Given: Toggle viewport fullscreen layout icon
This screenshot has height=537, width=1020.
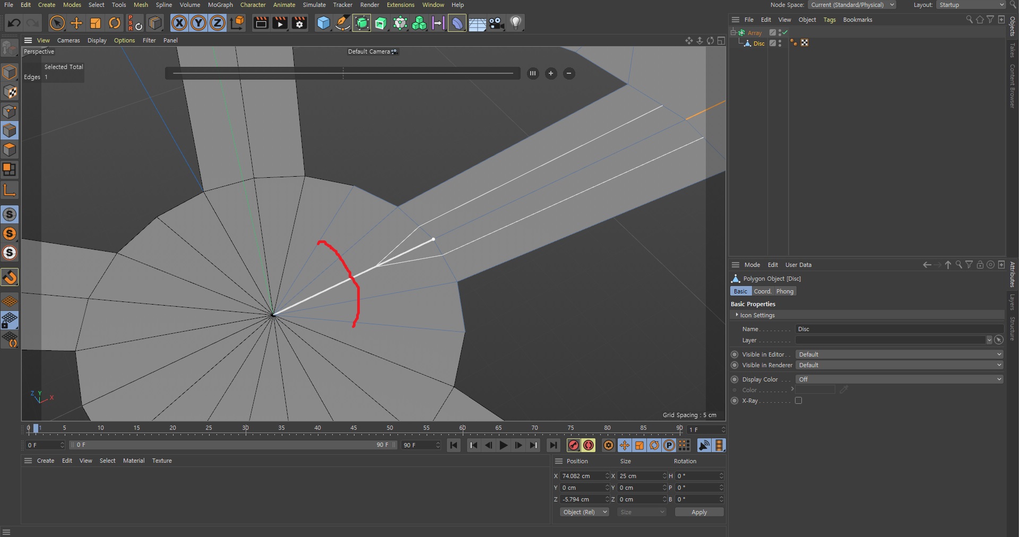Looking at the screenshot, I should (721, 40).
